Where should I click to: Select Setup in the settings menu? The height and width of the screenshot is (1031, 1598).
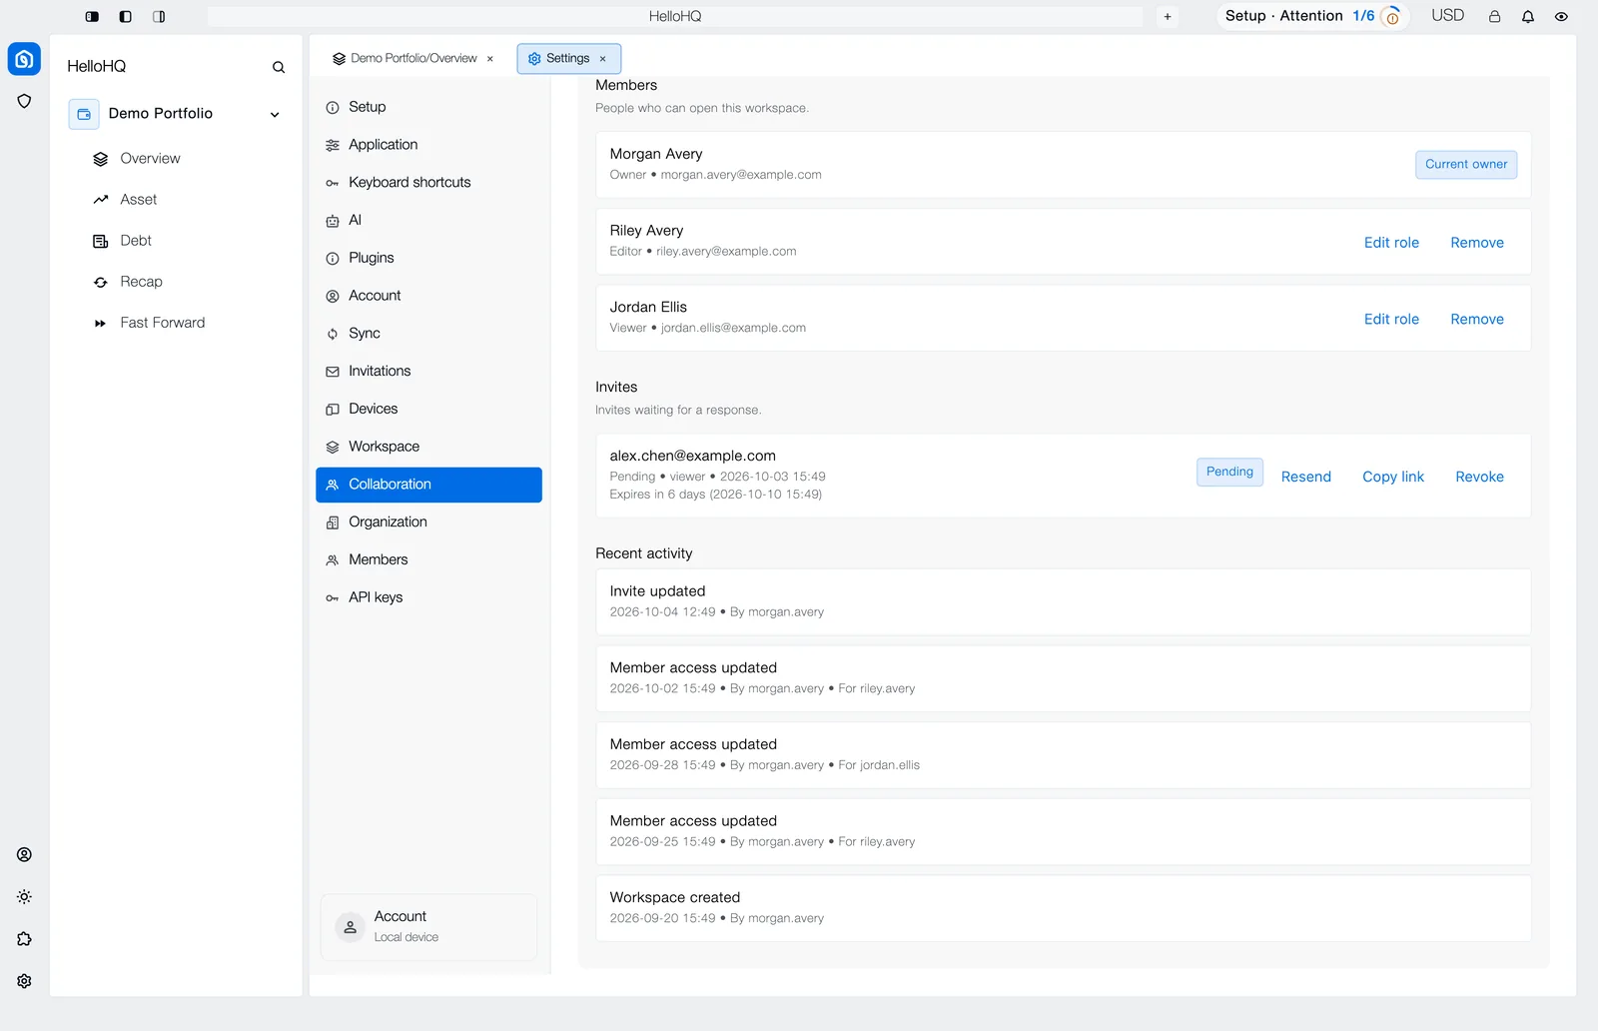428,107
